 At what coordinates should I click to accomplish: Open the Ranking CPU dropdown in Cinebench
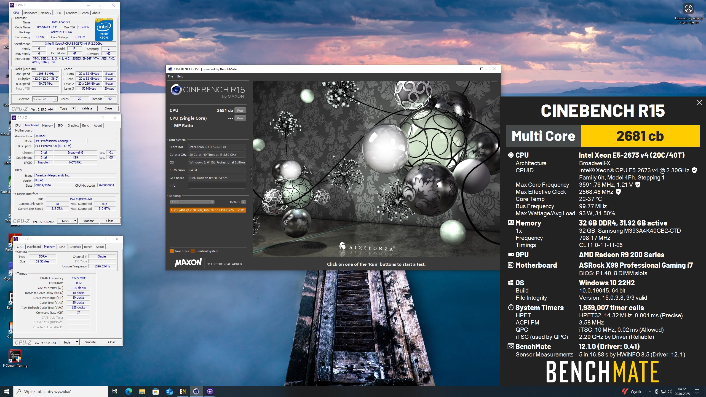[x=192, y=202]
